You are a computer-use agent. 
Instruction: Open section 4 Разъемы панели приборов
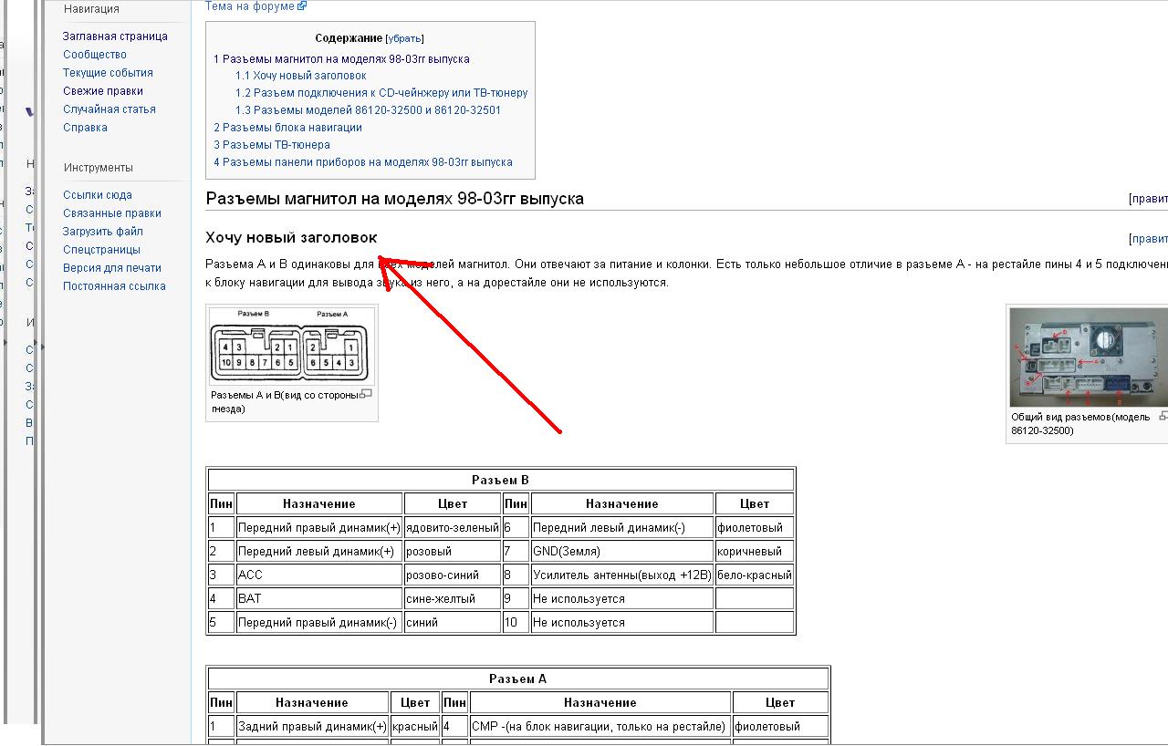click(x=363, y=162)
